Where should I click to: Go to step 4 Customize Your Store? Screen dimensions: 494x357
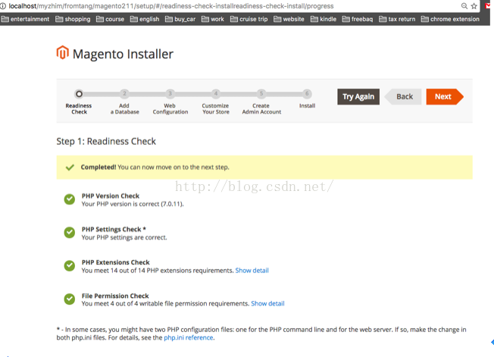point(216,93)
